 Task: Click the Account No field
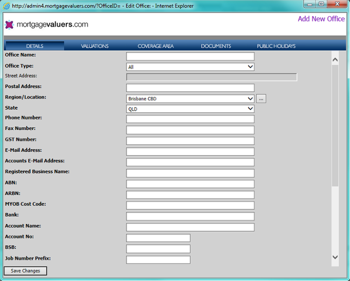pyautogui.click(x=158, y=238)
